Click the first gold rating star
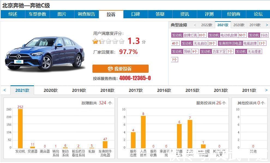This screenshot has height=163, width=270. (95, 41)
